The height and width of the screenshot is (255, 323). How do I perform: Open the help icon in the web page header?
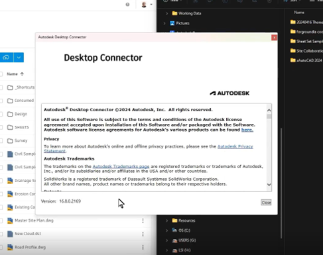click(127, 5)
